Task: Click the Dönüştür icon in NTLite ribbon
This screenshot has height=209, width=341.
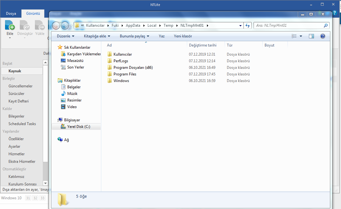Action: [x=25, y=25]
